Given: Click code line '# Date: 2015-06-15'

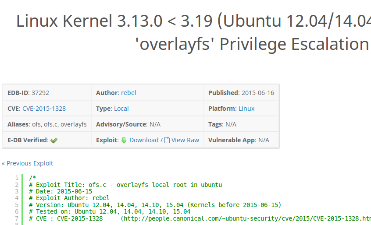Looking at the screenshot, I should (61, 191).
